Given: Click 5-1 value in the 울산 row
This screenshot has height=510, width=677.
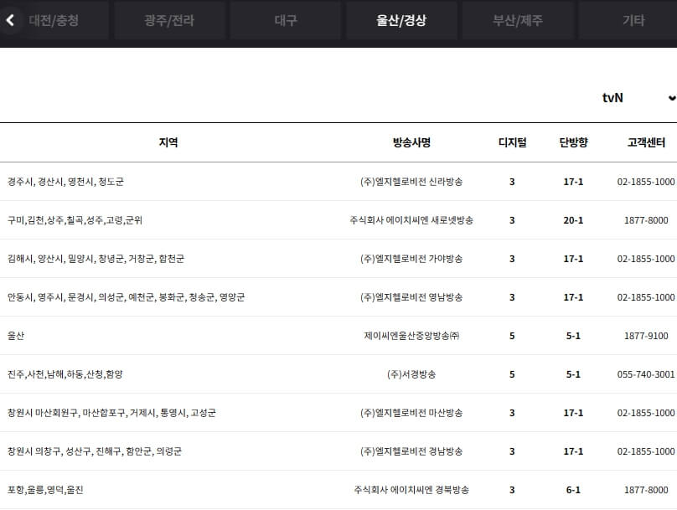Looking at the screenshot, I should point(573,336).
